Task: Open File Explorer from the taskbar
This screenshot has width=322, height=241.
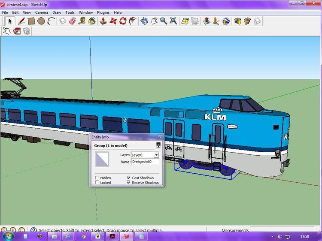Action: pos(54,236)
